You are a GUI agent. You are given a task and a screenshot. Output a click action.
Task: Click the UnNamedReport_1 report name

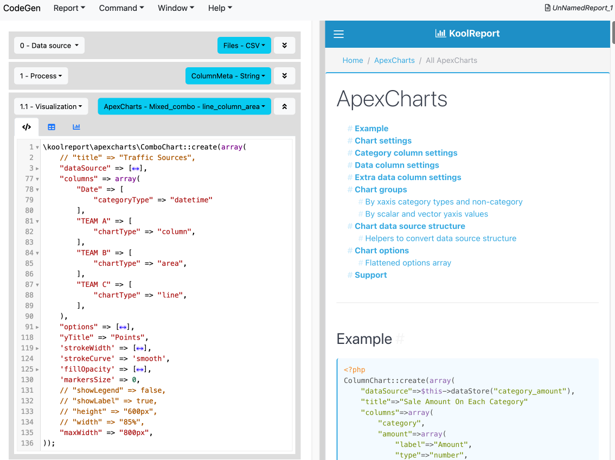[x=582, y=8]
